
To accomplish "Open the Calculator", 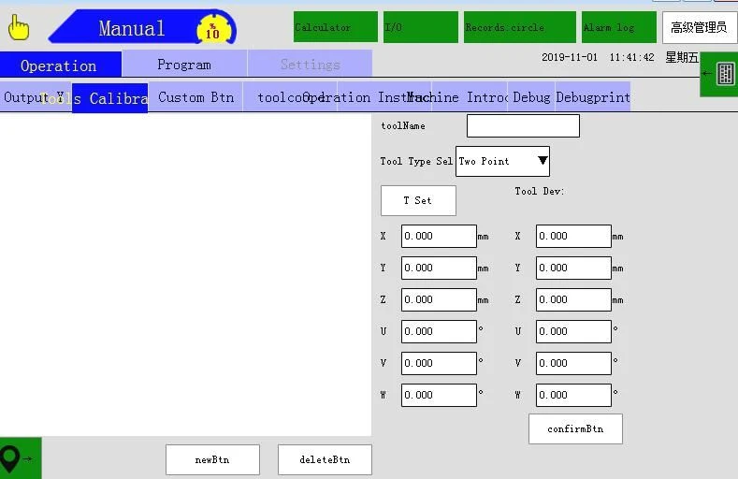I will point(336,27).
